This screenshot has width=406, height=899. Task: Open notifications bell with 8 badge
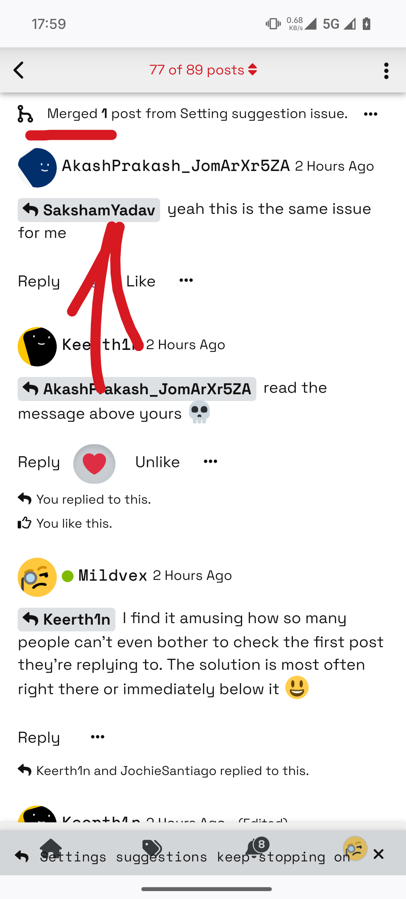(x=257, y=848)
